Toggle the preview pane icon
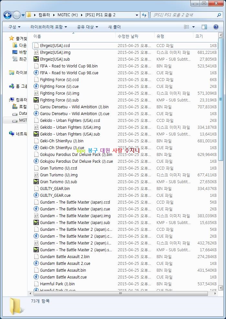The height and width of the screenshot is (319, 226). click(x=204, y=27)
